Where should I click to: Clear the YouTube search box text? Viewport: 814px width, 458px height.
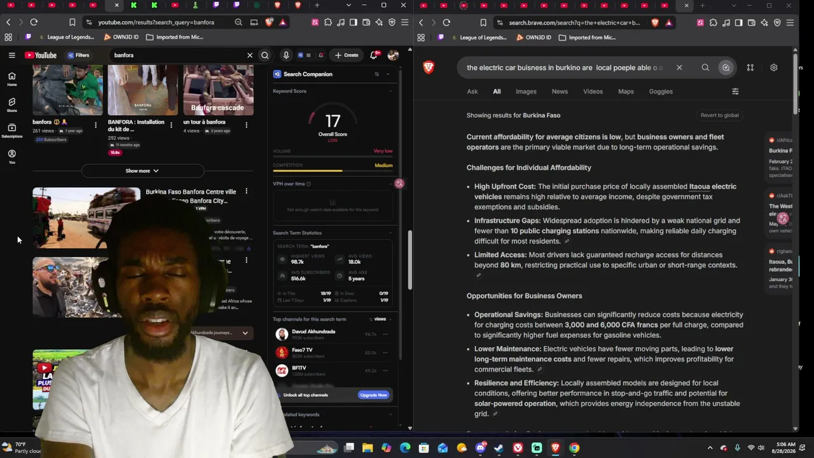250,55
